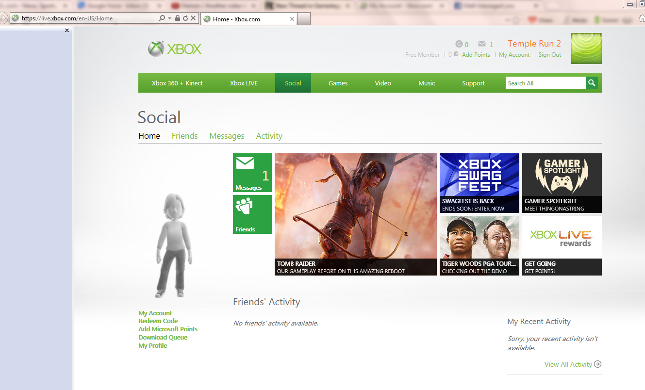Open My Account link in the header

(x=514, y=55)
